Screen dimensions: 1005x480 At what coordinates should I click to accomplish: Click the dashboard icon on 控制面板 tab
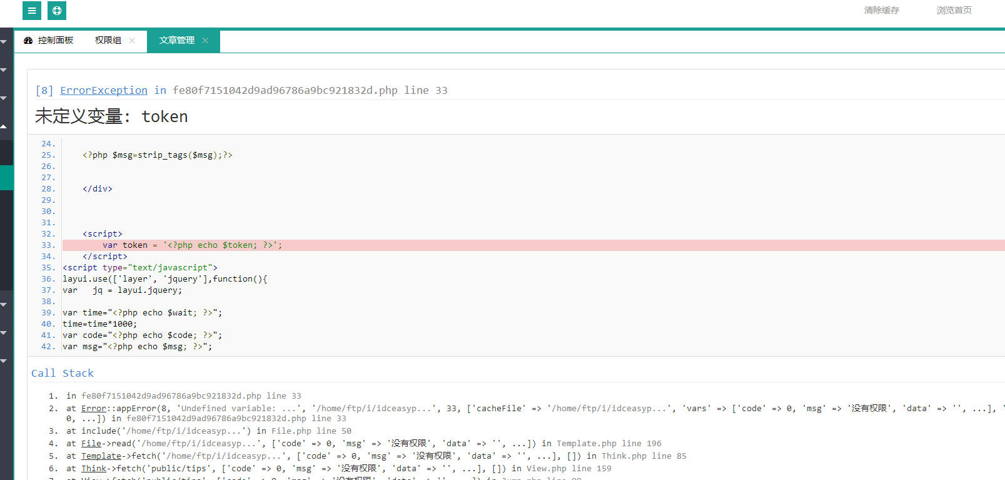click(28, 40)
